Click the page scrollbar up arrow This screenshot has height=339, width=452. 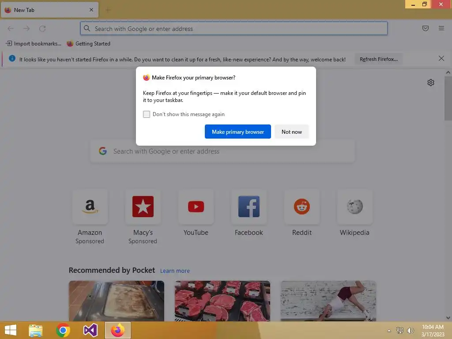click(x=448, y=73)
